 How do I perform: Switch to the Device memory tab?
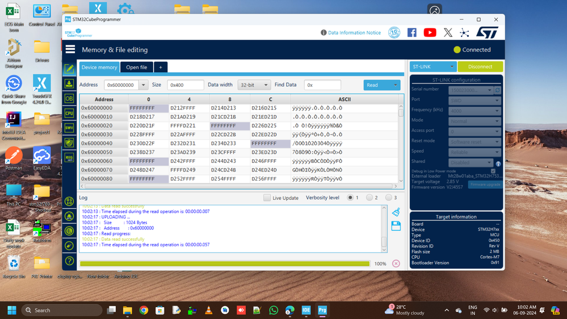[99, 68]
